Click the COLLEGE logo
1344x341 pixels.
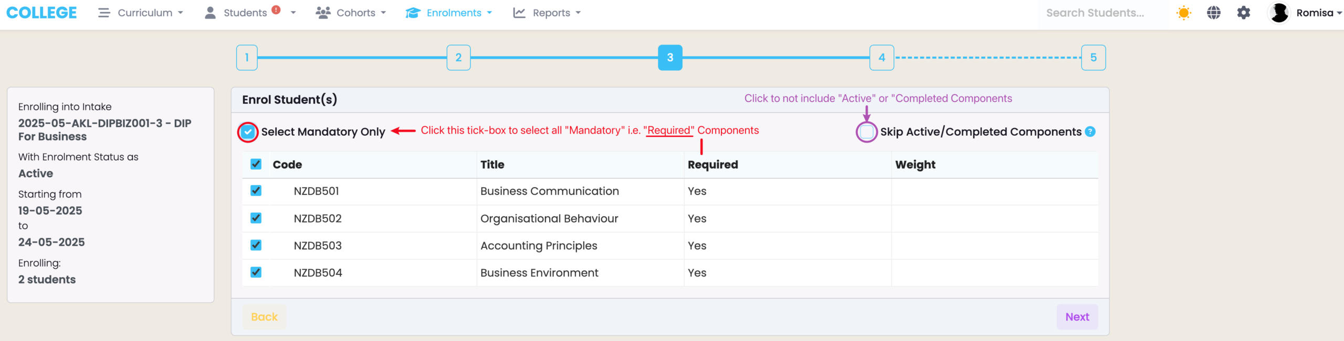coord(41,13)
